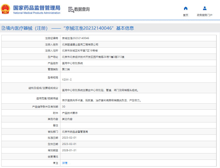Select the 结构及组成 description text

(100, 90)
